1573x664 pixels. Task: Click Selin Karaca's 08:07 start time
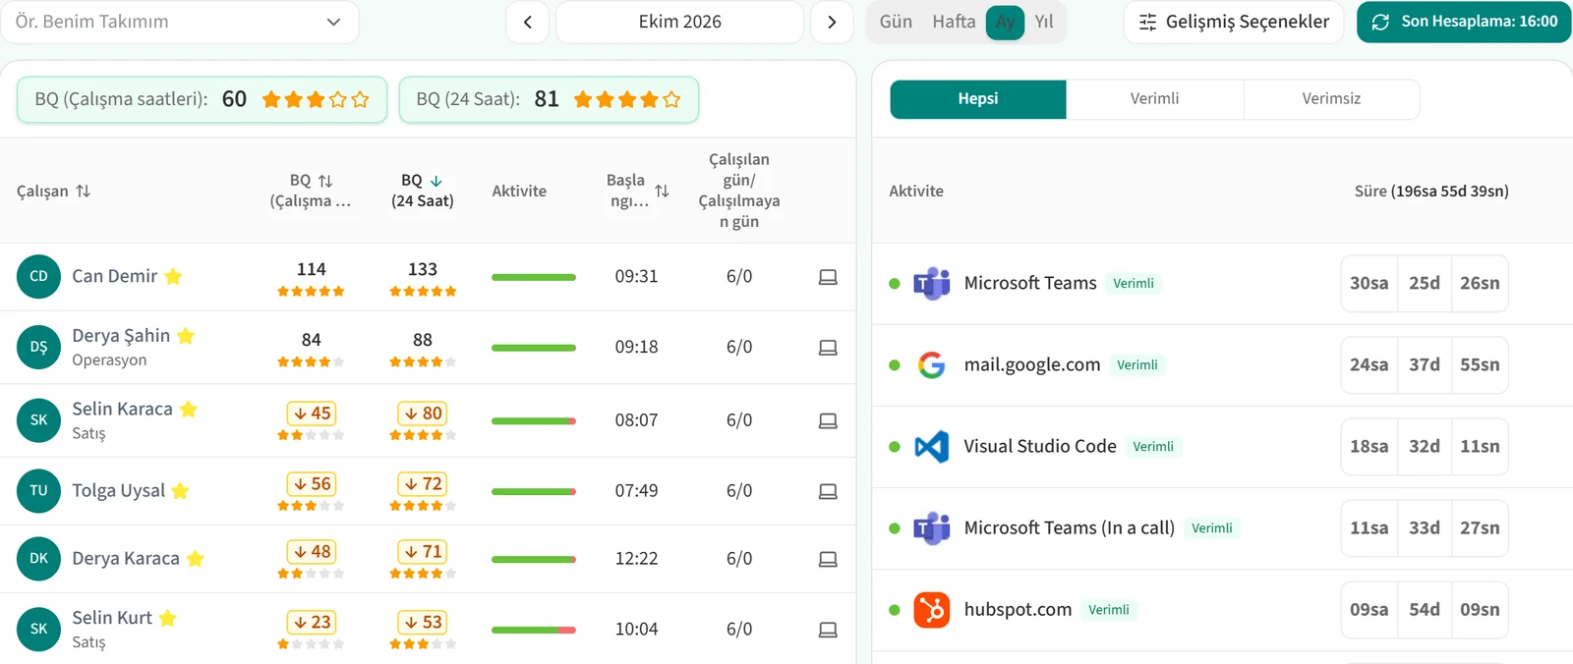(636, 420)
